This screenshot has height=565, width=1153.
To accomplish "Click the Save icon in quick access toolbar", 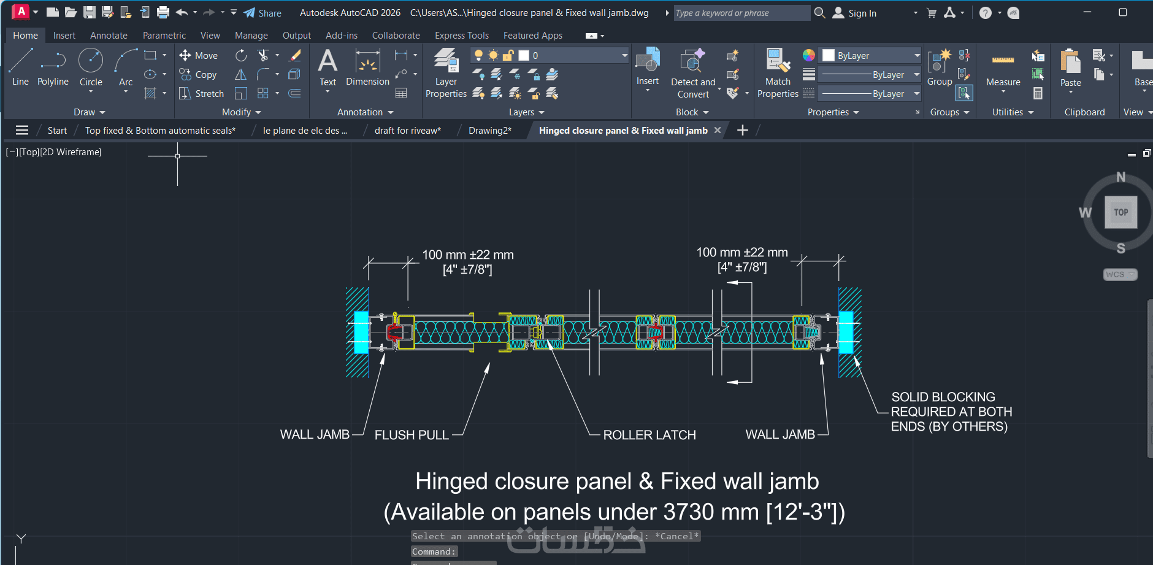I will [90, 12].
